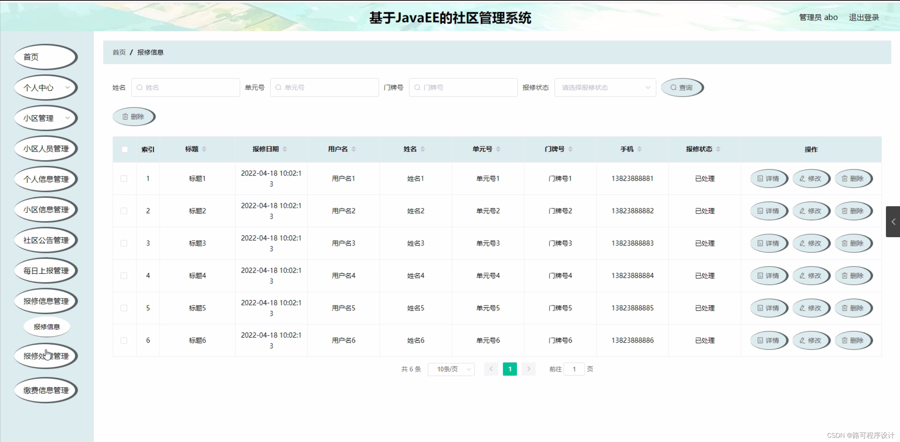This screenshot has width=900, height=442.
Task: Check the checkbox for row 标题1
Action: (x=124, y=179)
